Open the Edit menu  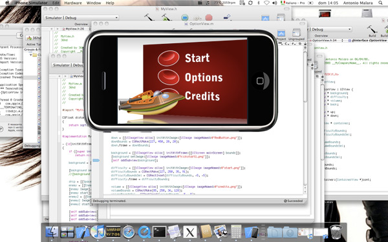[56, 3]
